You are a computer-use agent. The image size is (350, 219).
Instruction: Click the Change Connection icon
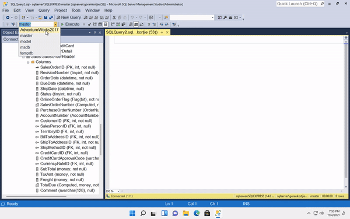pyautogui.click(x=13, y=24)
